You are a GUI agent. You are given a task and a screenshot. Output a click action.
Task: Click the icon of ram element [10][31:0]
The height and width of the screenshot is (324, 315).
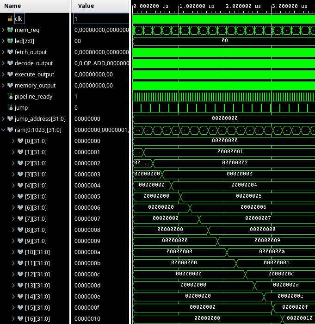pyautogui.click(x=20, y=252)
